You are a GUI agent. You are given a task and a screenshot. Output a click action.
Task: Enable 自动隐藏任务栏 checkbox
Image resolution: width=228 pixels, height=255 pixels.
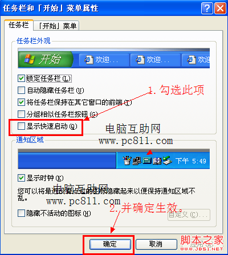[x=21, y=91]
